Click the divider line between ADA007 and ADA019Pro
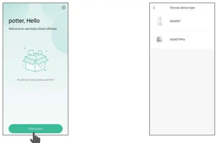Image resolution: width=217 pixels, height=143 pixels. point(182,30)
